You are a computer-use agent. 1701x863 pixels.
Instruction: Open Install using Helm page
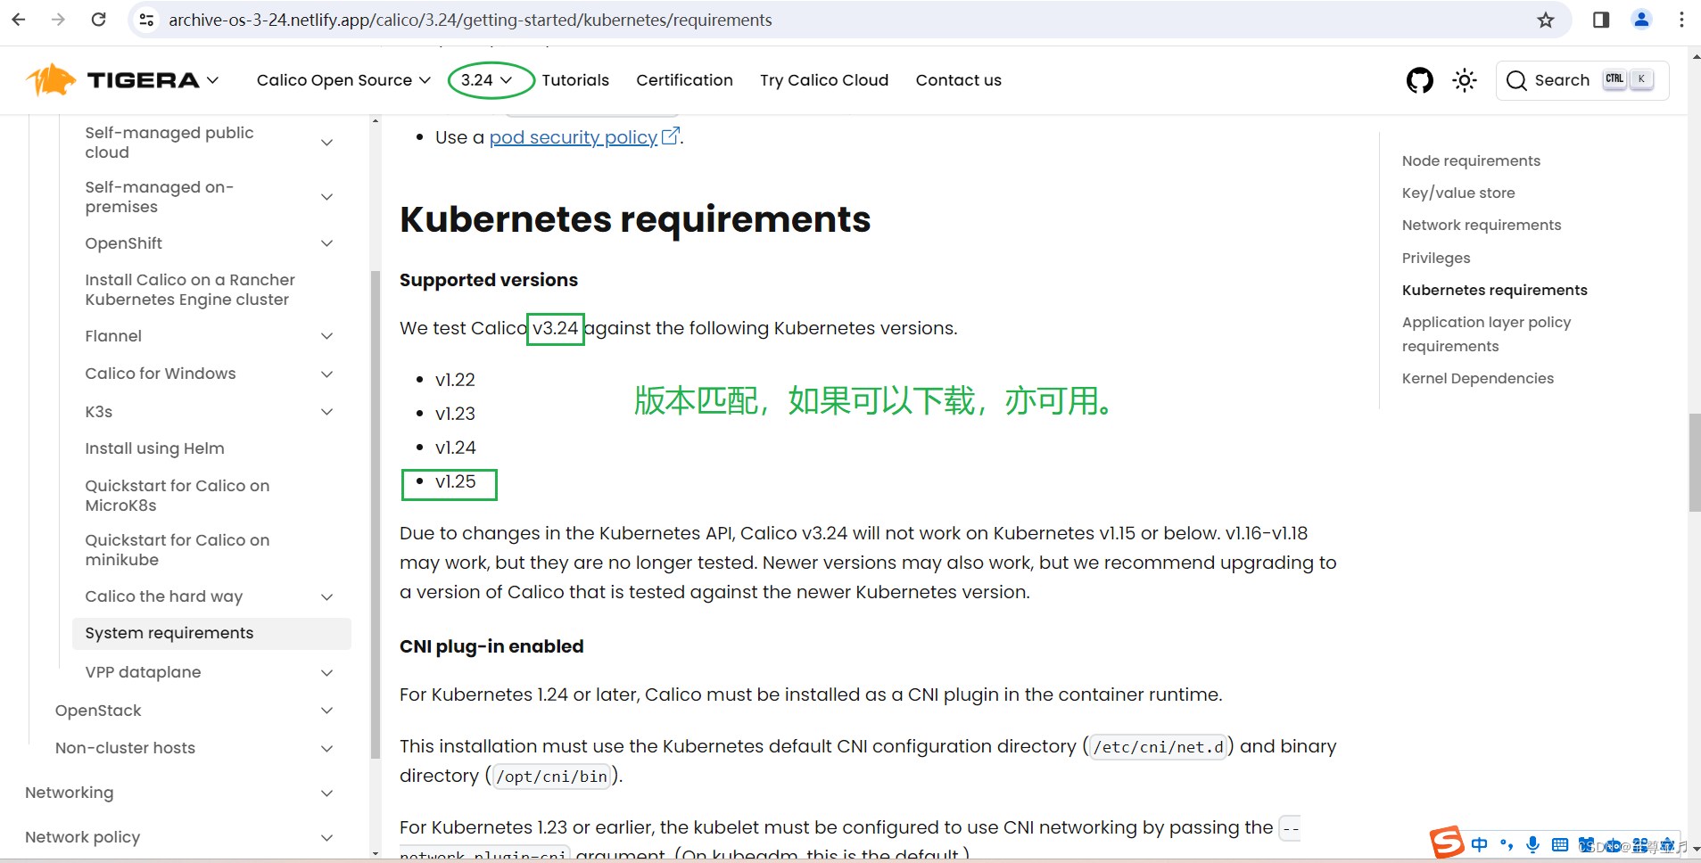click(x=154, y=448)
